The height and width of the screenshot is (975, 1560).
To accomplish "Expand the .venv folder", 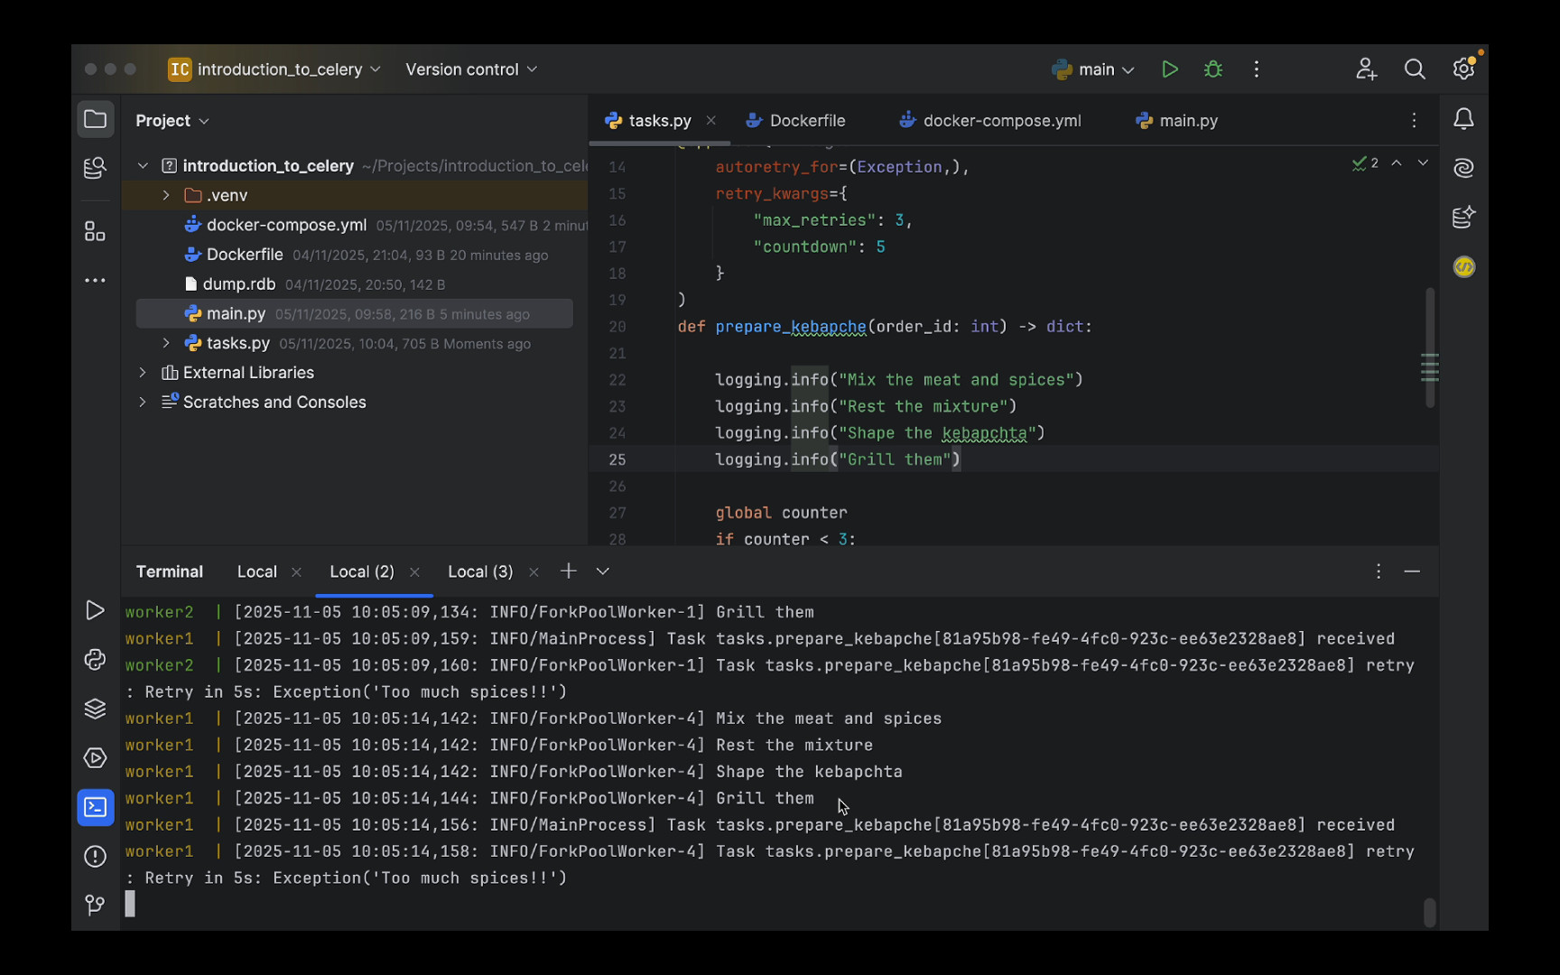I will (166, 195).
